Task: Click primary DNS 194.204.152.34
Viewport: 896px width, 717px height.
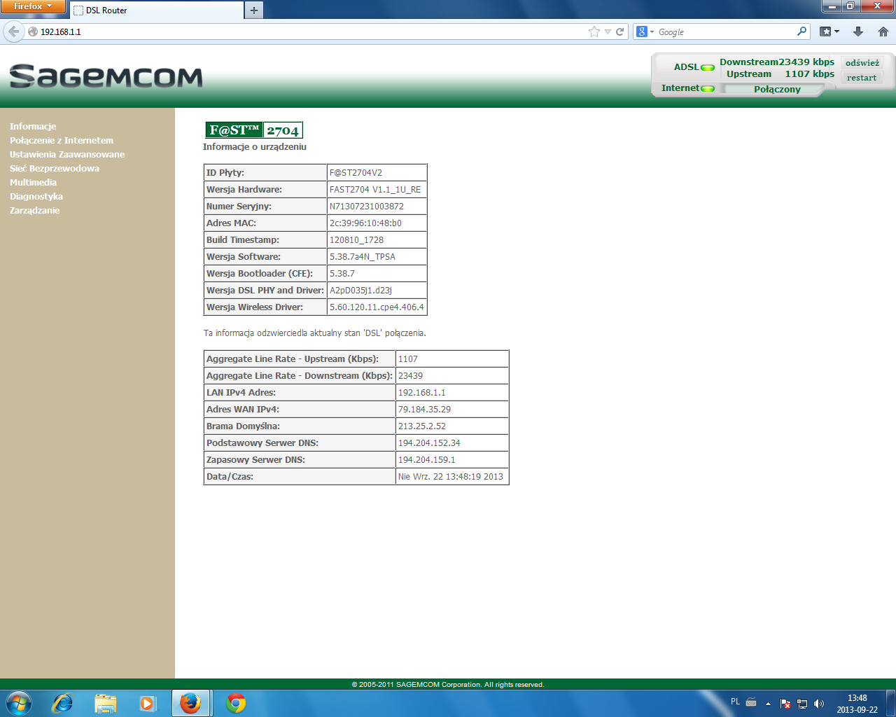Action: [x=429, y=443]
